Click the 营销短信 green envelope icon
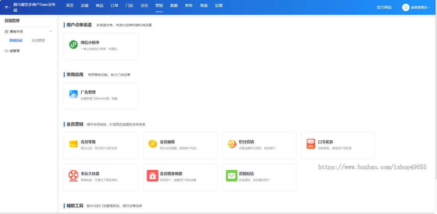 [x=232, y=176]
